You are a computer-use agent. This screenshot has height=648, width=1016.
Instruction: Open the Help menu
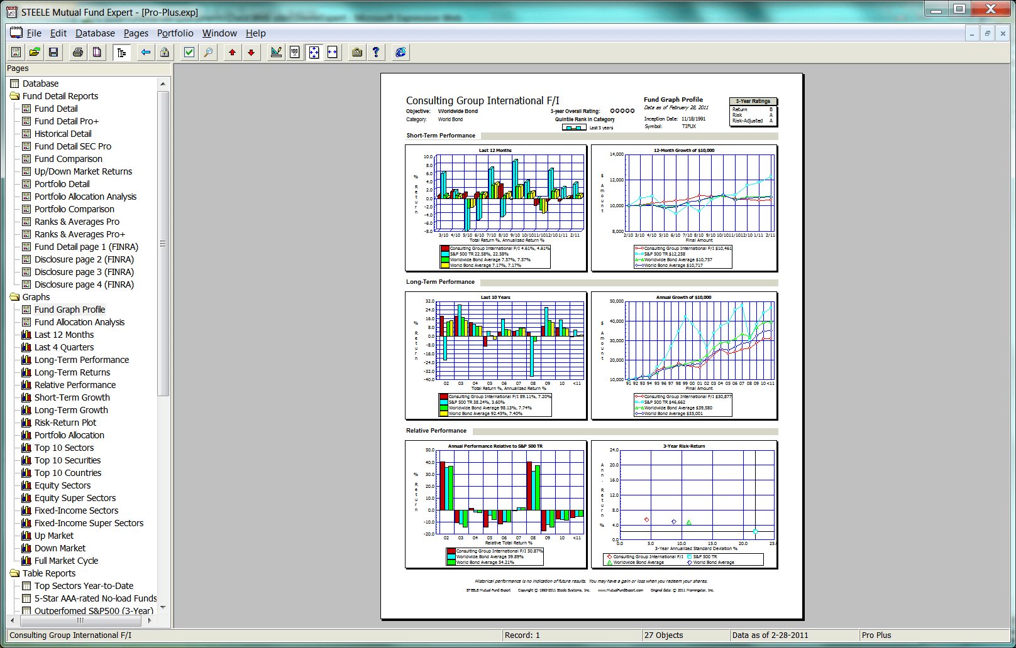point(255,33)
